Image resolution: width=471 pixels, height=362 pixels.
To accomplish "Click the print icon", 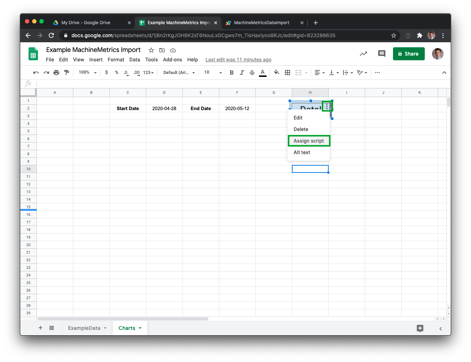I will 56,73.
